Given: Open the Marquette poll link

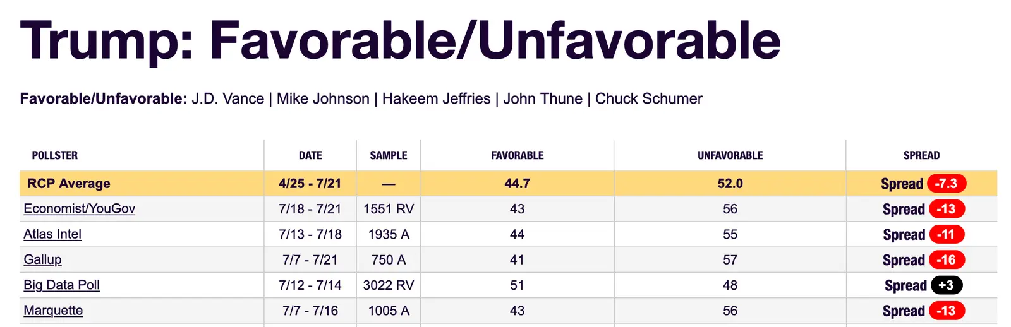Looking at the screenshot, I should [x=53, y=311].
